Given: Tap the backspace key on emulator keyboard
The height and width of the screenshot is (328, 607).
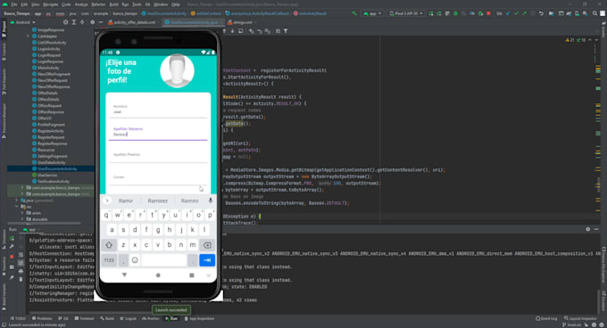Looking at the screenshot, I should click(x=207, y=245).
